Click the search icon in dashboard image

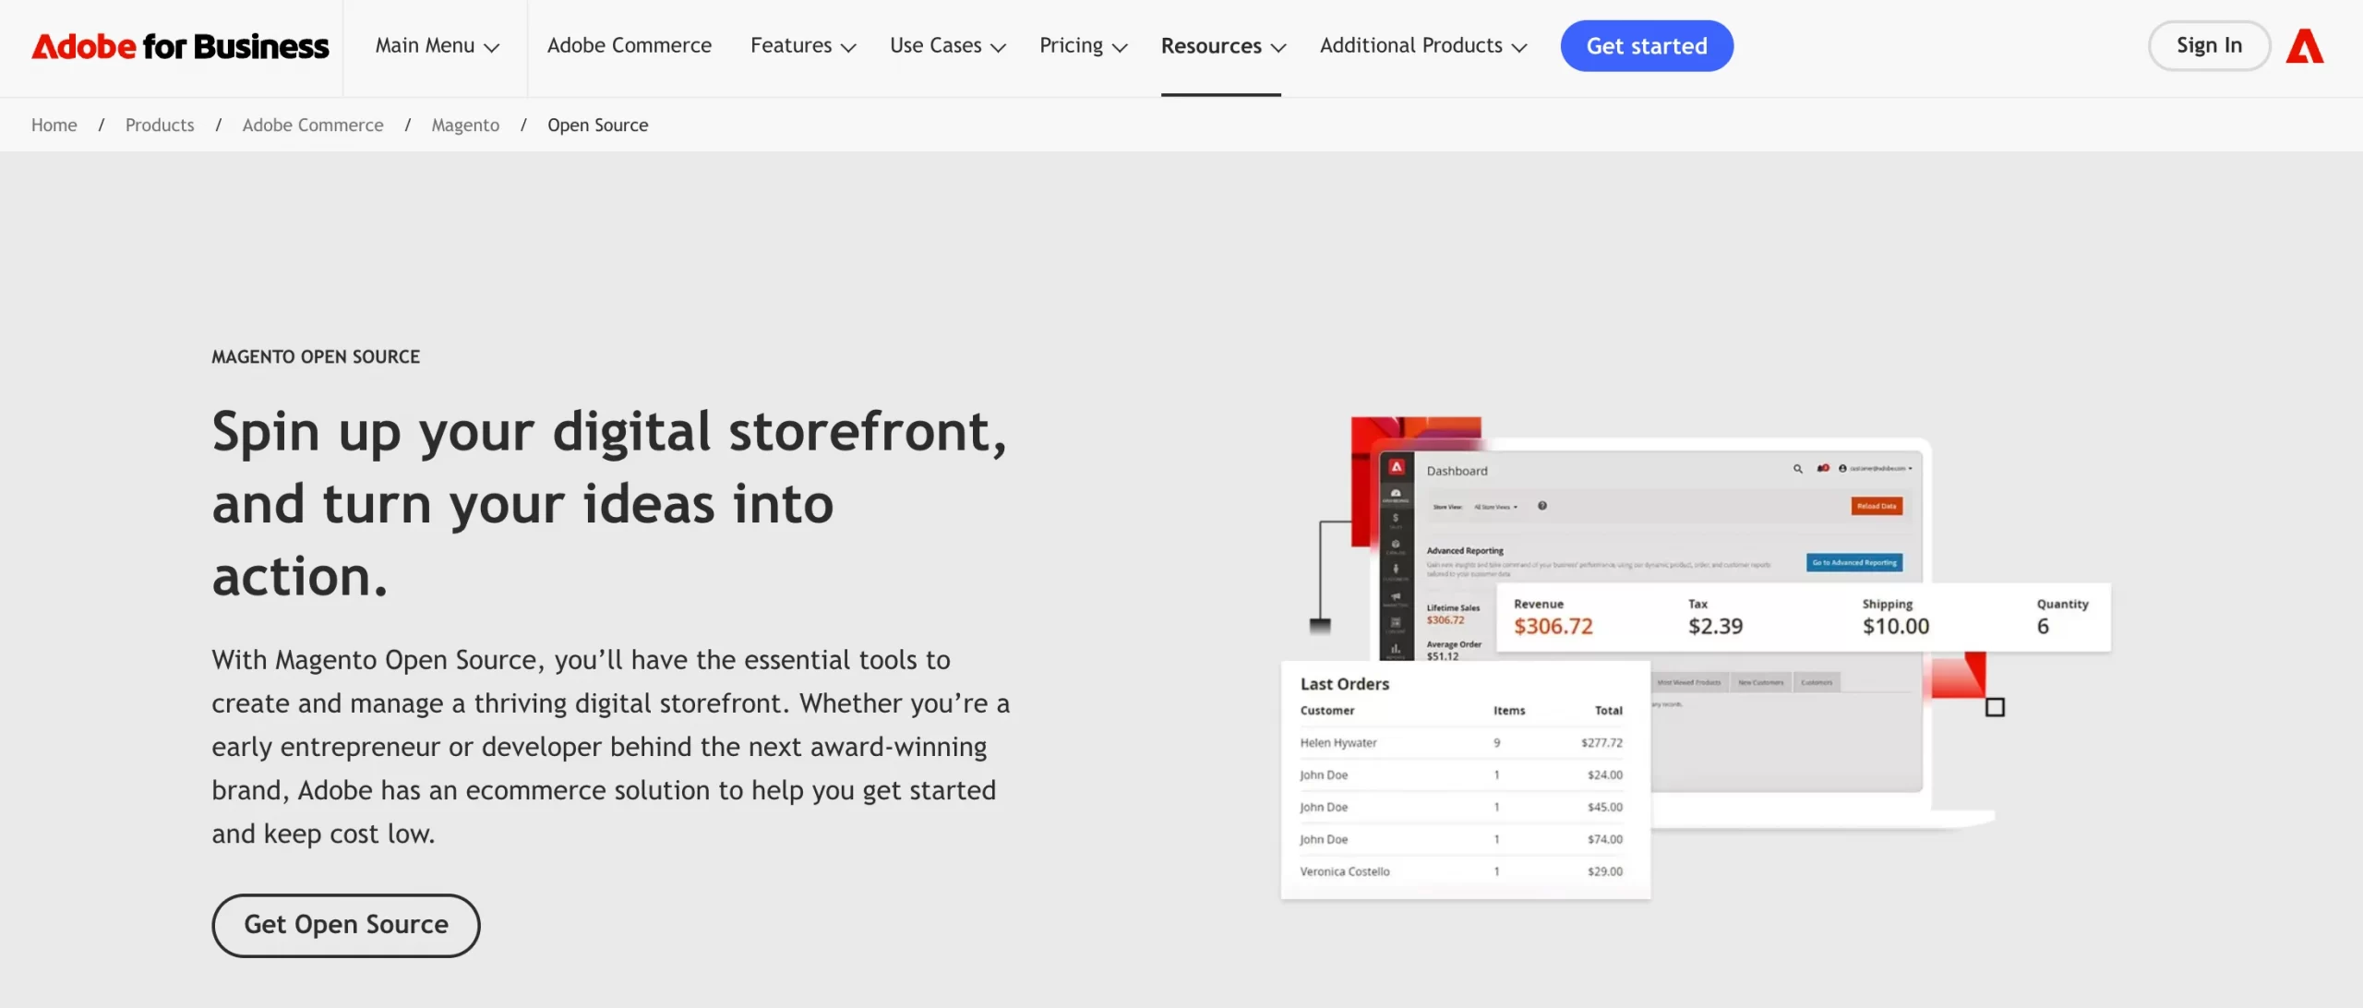[x=1797, y=469]
